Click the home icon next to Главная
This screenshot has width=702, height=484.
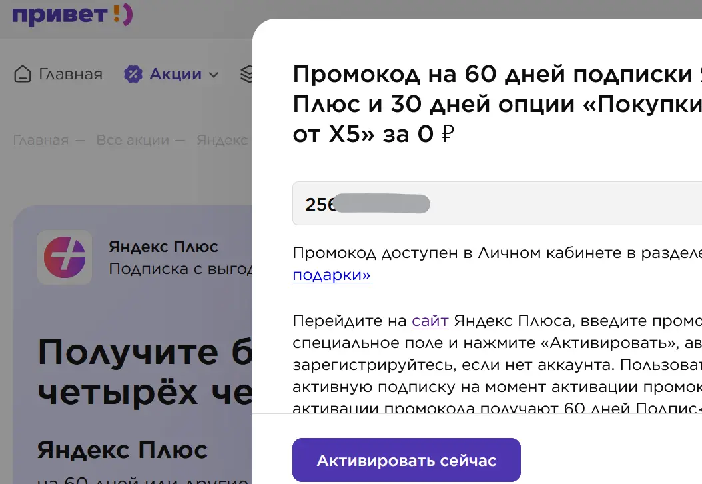pyautogui.click(x=23, y=74)
